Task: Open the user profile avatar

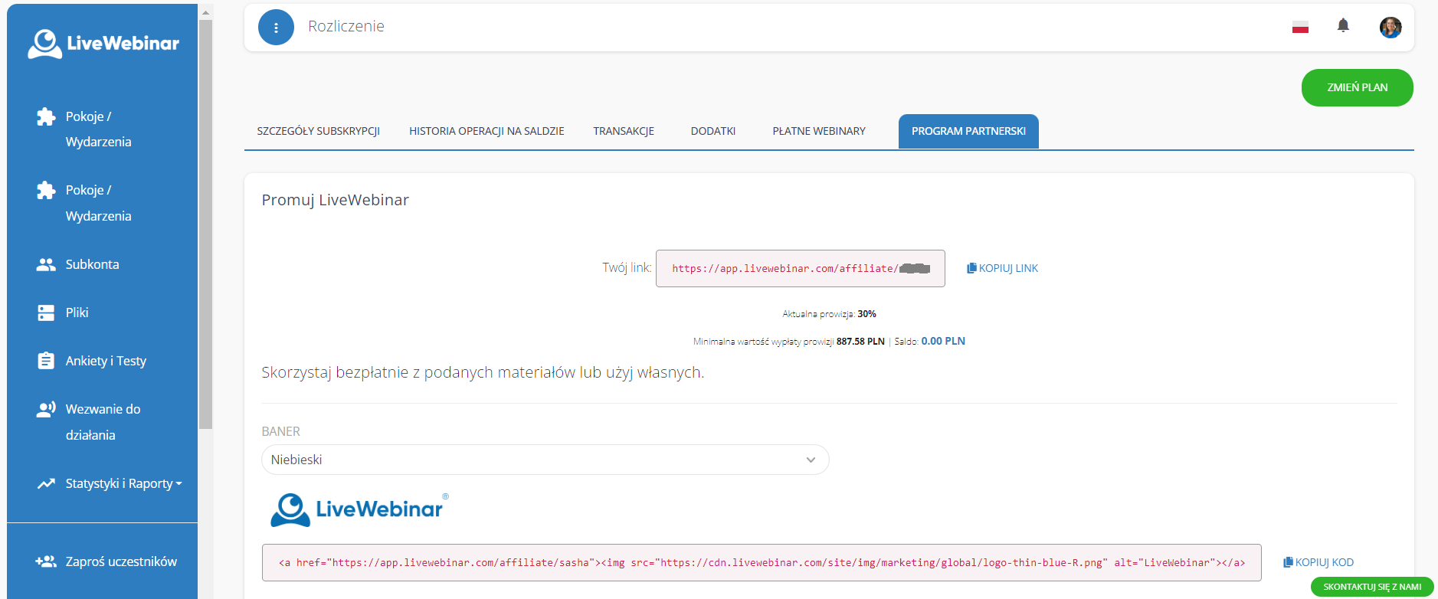Action: click(x=1390, y=28)
